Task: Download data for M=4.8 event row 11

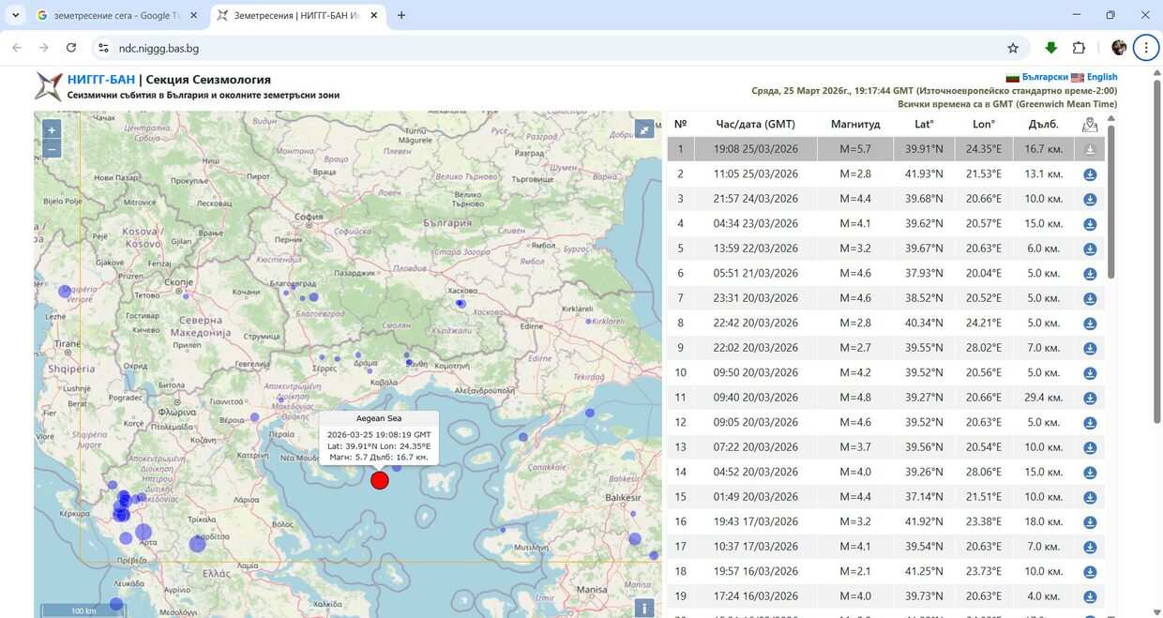Action: 1090,398
